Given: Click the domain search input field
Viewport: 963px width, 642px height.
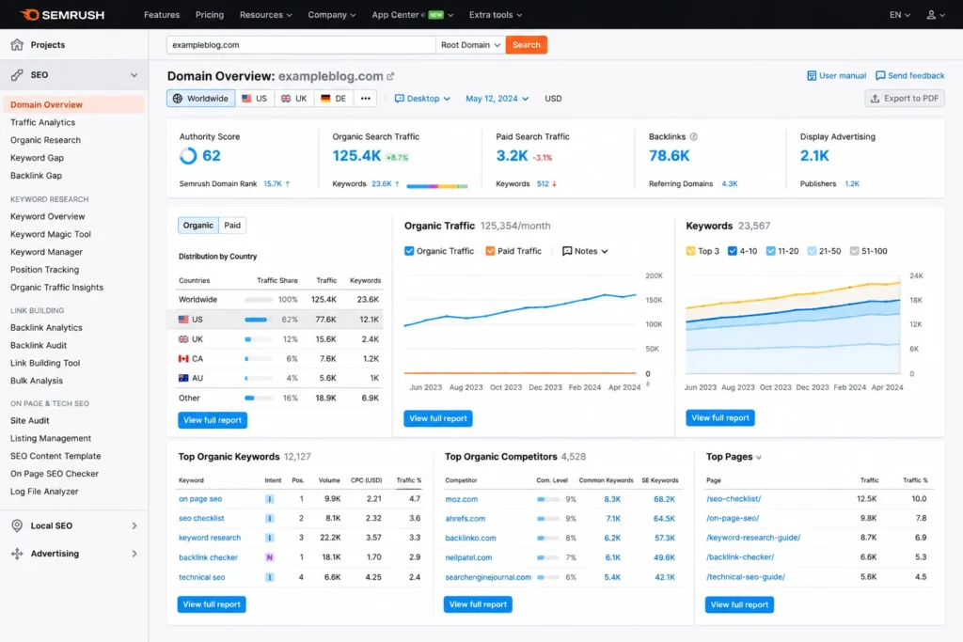Looking at the screenshot, I should pos(301,45).
